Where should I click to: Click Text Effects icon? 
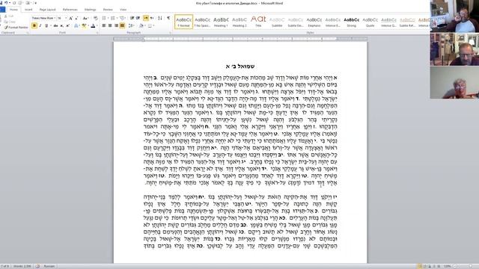tap(76, 25)
